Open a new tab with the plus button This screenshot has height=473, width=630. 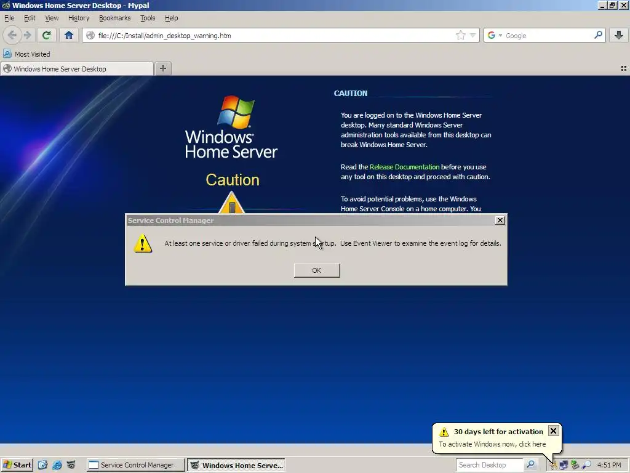point(162,68)
